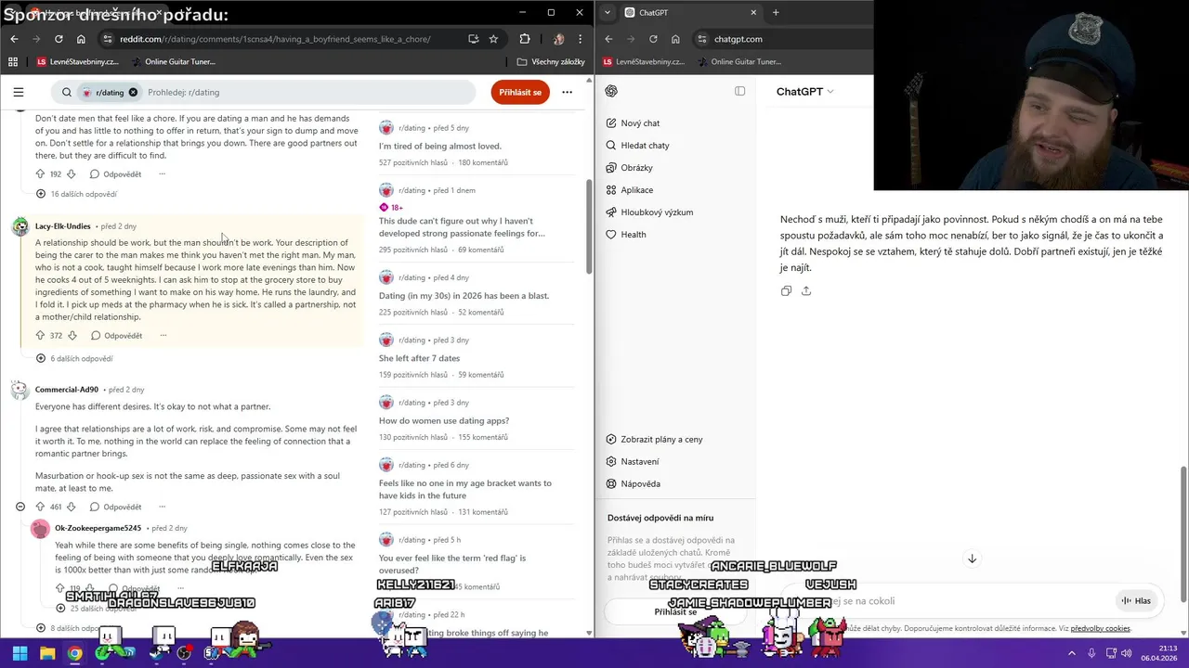Open the ChatGPT model selector dropdown

coord(805,91)
